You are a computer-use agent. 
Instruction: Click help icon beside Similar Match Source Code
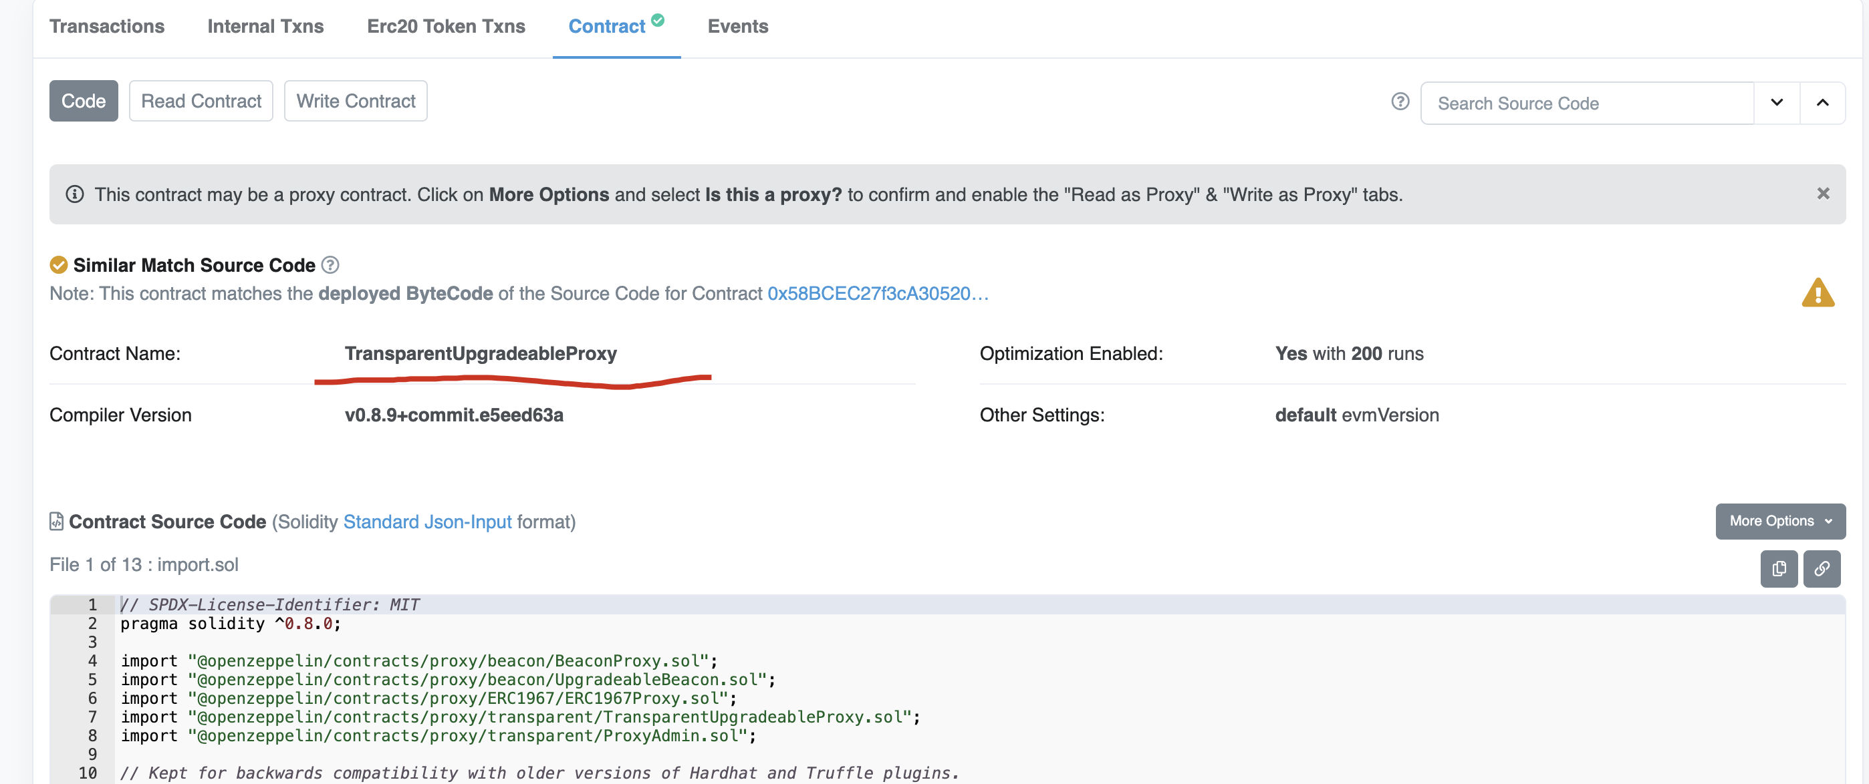point(330,265)
